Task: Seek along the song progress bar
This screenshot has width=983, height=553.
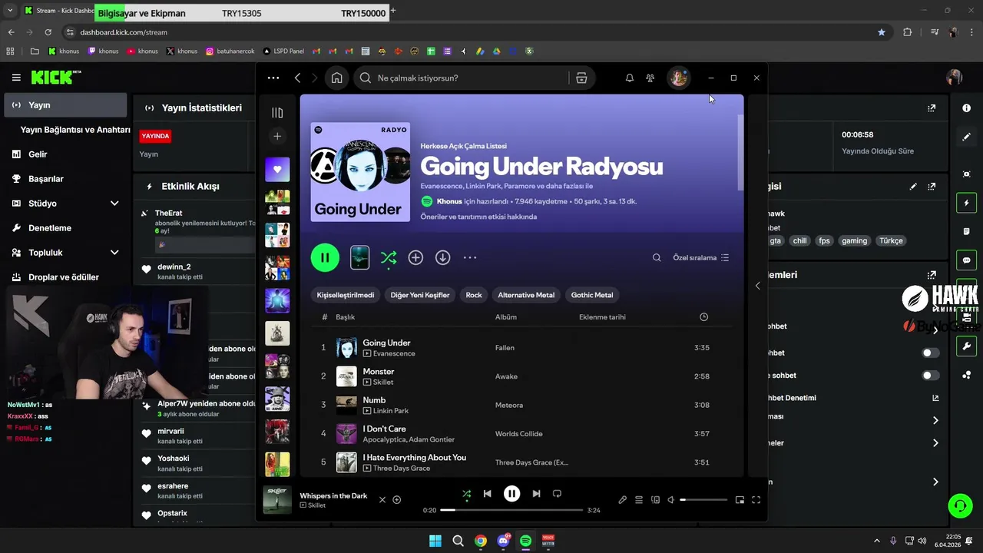Action: coord(511,510)
